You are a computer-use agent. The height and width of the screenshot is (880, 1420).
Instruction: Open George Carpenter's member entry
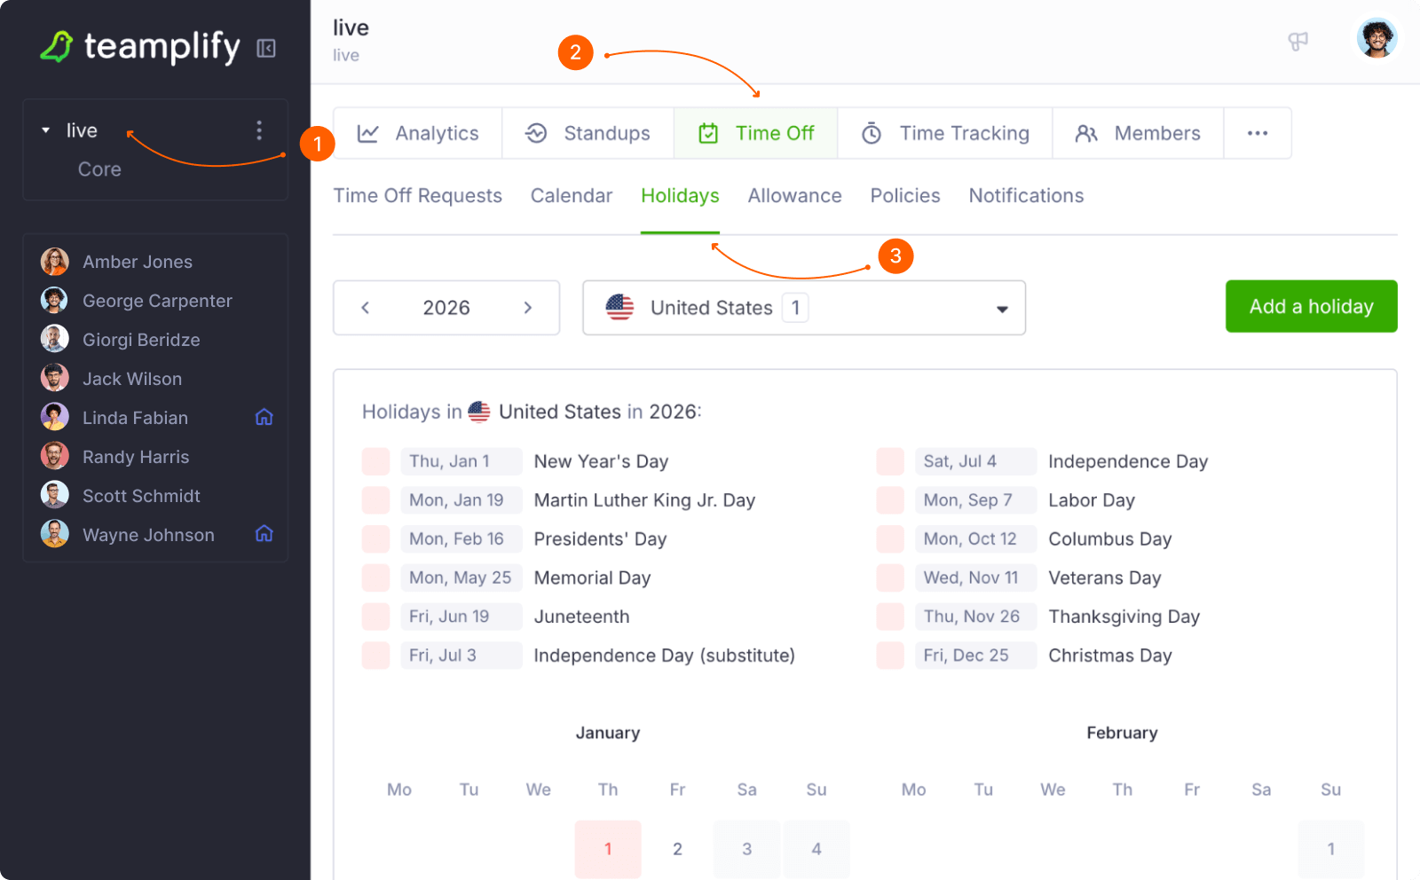tap(157, 301)
